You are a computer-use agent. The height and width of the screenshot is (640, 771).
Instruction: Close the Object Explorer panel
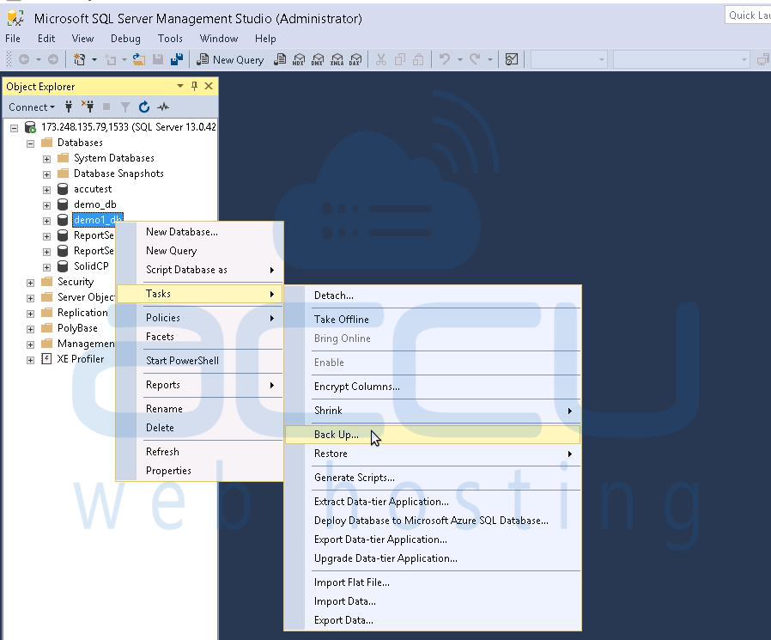[x=209, y=86]
